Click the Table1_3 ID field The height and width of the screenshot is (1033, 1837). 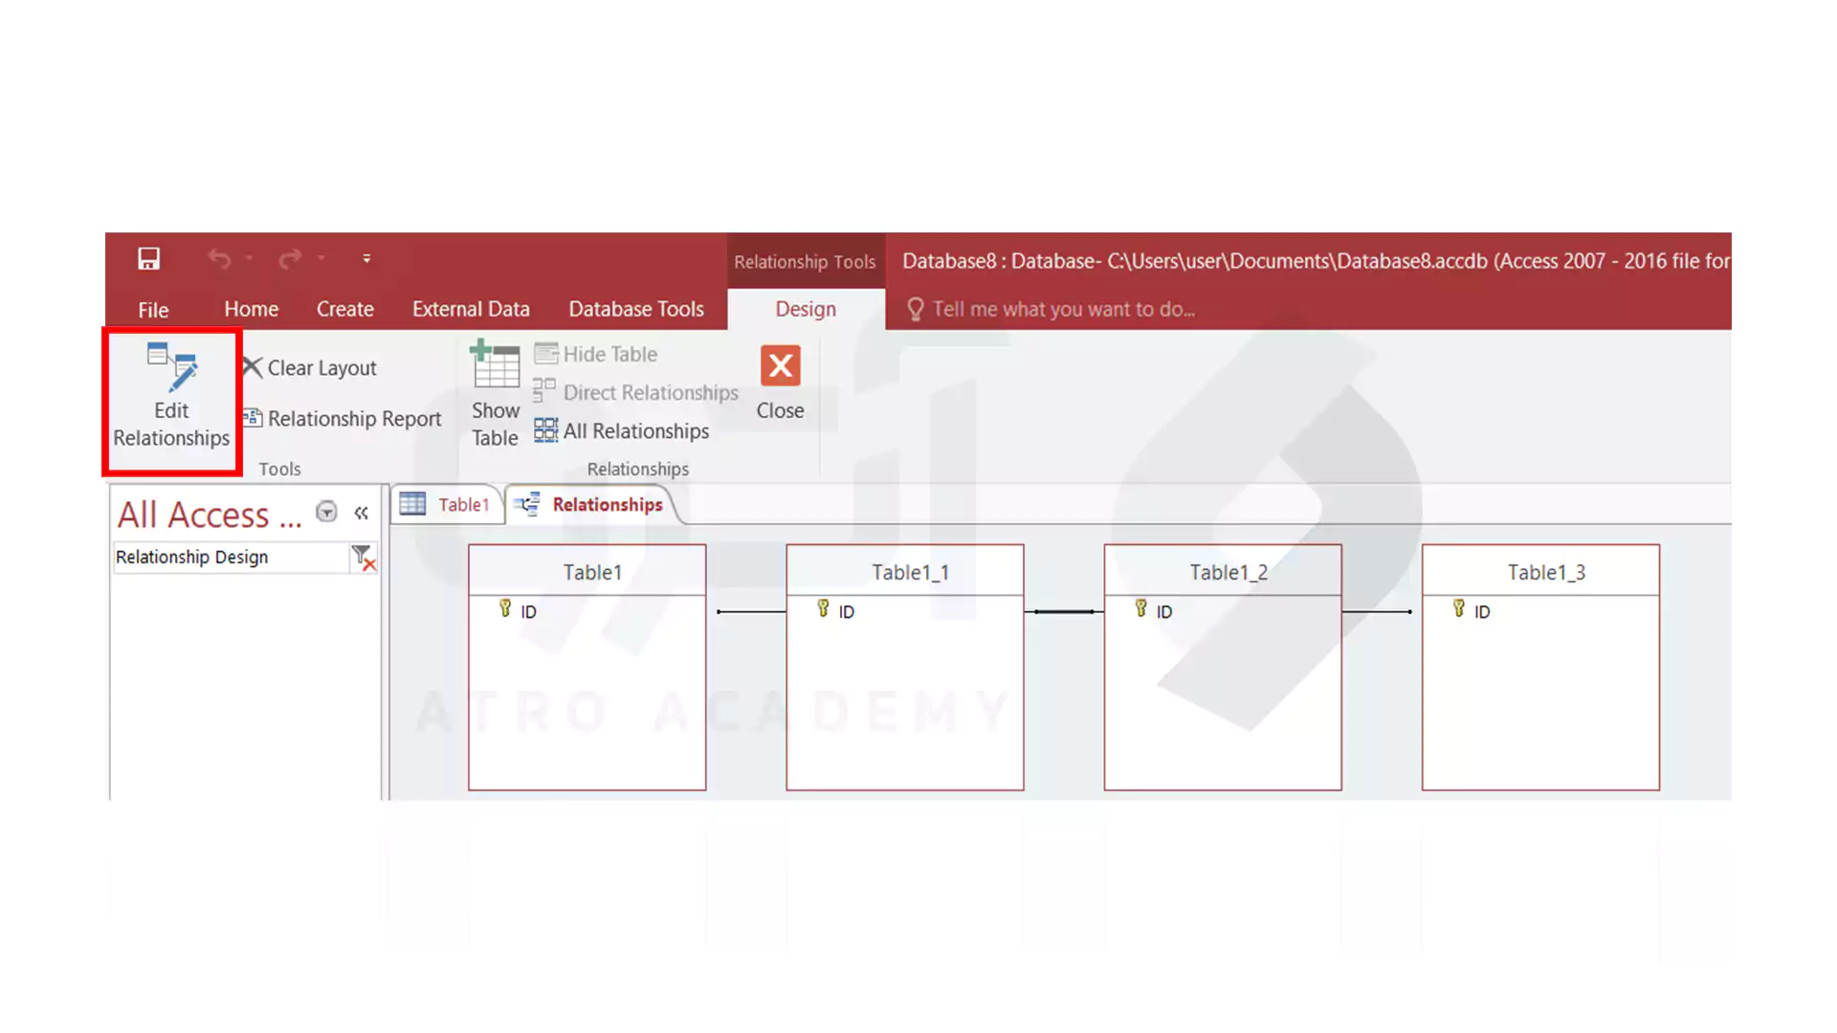coord(1482,610)
